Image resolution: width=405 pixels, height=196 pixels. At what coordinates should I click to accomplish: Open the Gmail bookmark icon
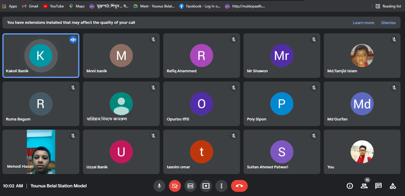[x=24, y=6]
